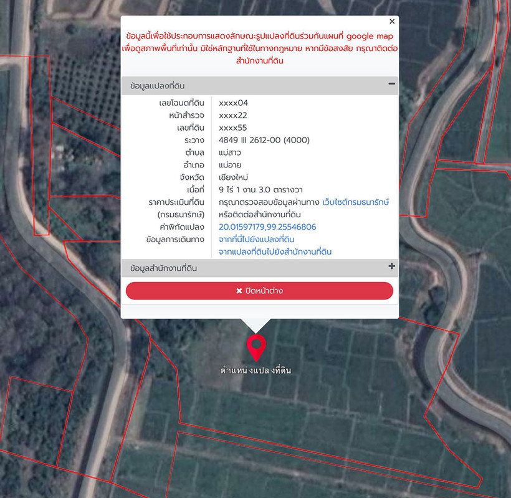This screenshot has width=511, height=498.
Task: Click the ข้อมูลแปลงที่ดิน header label
Action: pyautogui.click(x=158, y=86)
